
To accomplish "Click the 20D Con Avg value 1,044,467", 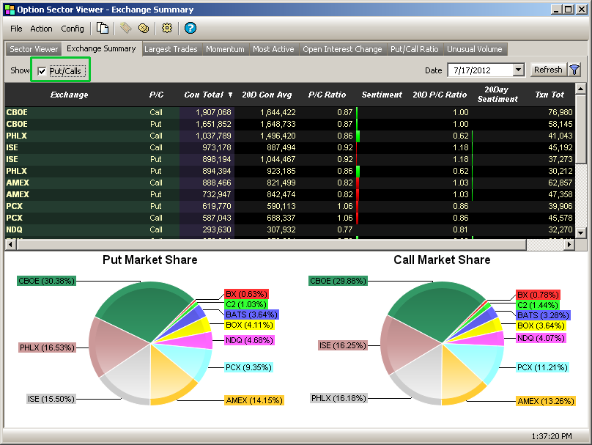I will tap(278, 159).
